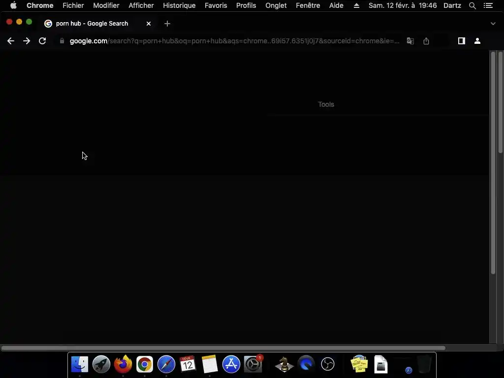Click the inner page vertical scrollbar
504x378 pixels.
(493, 163)
